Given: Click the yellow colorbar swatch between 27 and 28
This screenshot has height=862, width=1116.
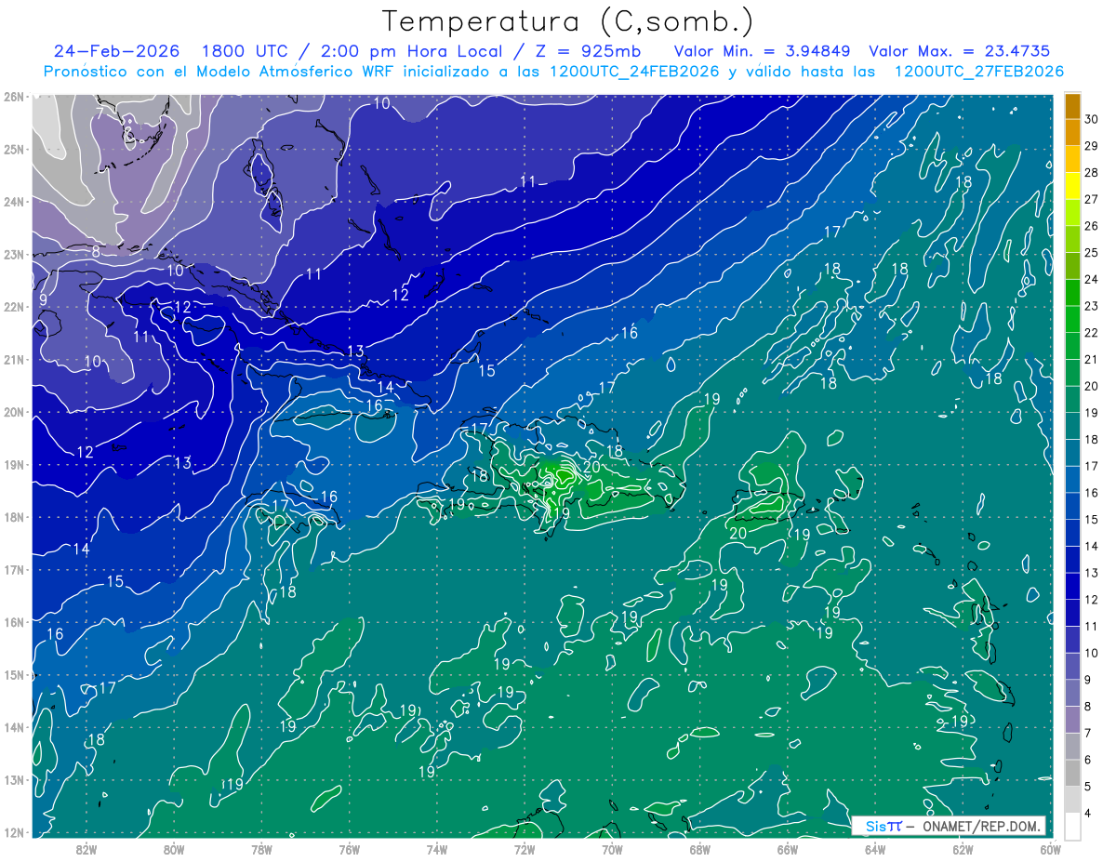Looking at the screenshot, I should click(1072, 185).
